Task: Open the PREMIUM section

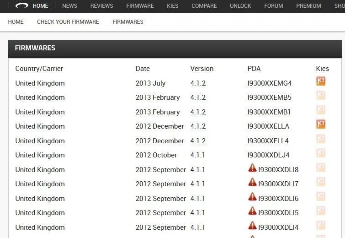Action: 308,6
